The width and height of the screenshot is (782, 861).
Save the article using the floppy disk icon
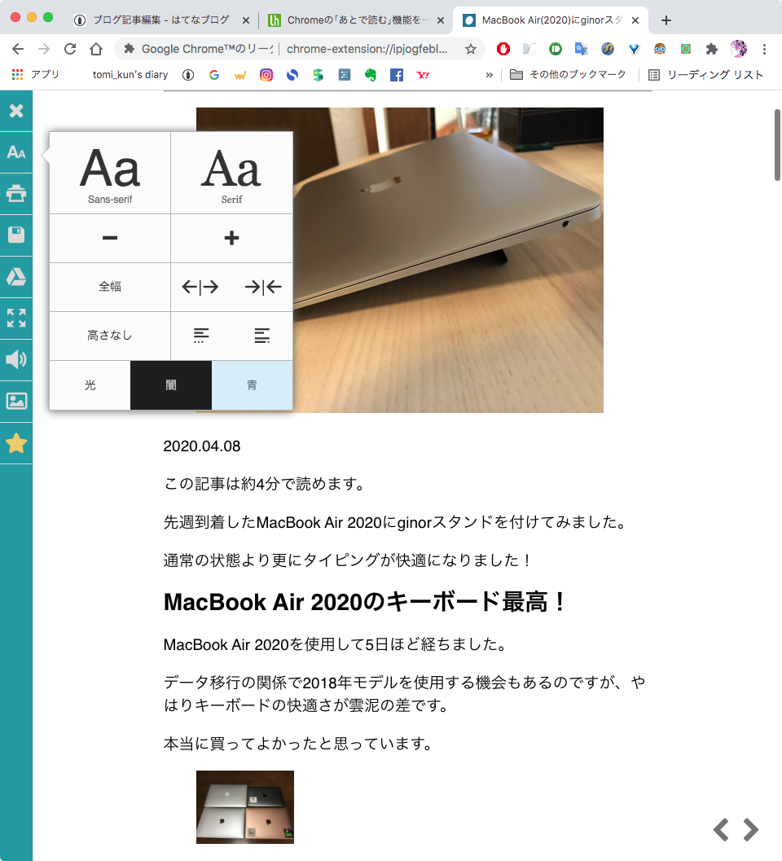click(16, 235)
